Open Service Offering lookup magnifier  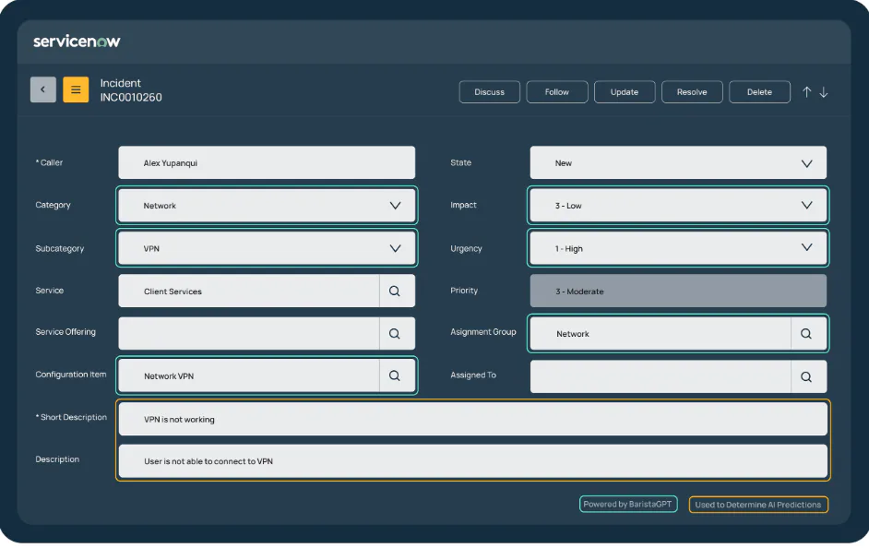click(x=395, y=334)
